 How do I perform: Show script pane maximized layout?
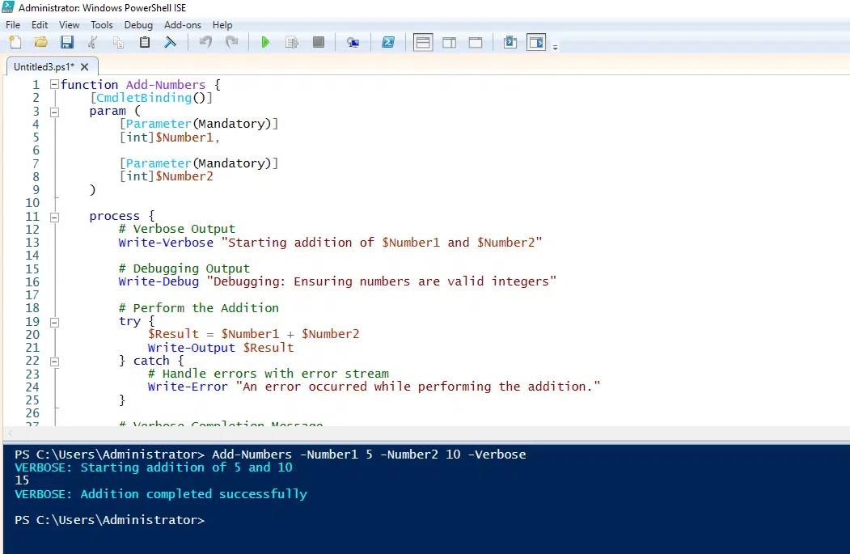click(x=476, y=42)
